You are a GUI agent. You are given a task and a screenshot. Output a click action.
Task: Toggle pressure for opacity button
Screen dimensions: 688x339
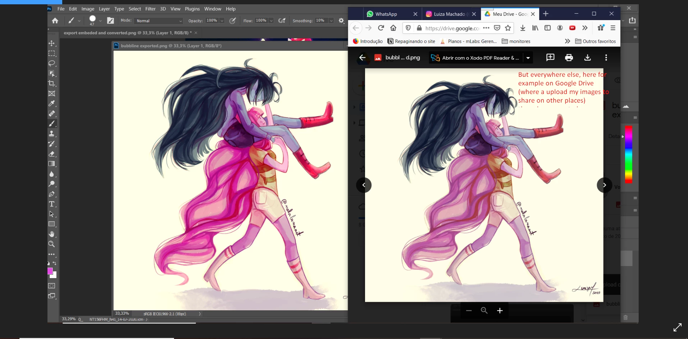[x=233, y=21]
